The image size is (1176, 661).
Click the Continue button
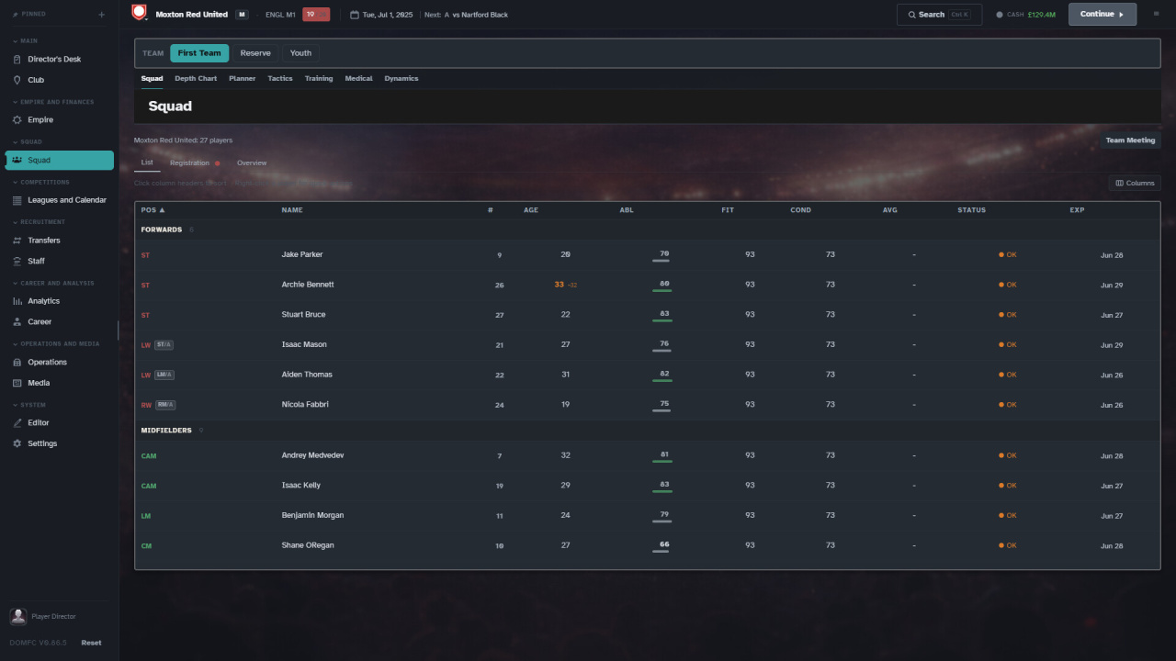(1102, 14)
